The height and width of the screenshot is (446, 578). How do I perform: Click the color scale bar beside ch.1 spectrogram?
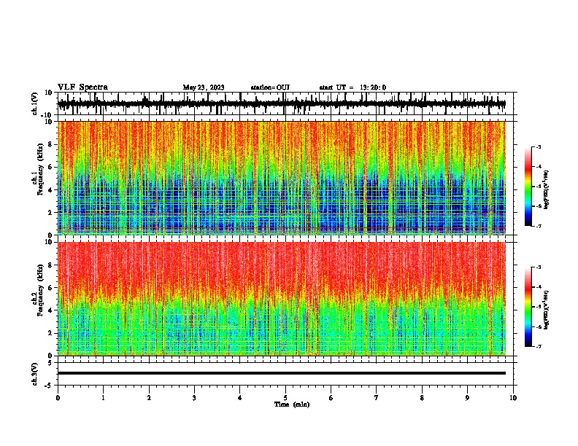528,187
